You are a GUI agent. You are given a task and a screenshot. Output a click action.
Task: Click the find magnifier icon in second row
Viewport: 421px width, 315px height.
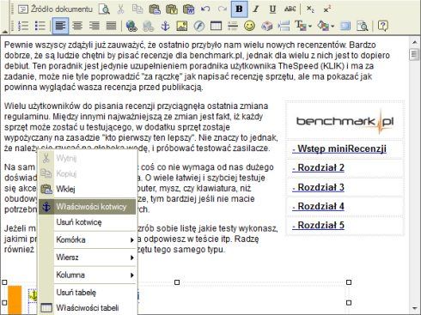[363, 26]
